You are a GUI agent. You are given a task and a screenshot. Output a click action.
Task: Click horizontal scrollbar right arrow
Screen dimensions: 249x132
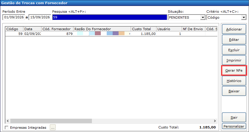click(215, 121)
